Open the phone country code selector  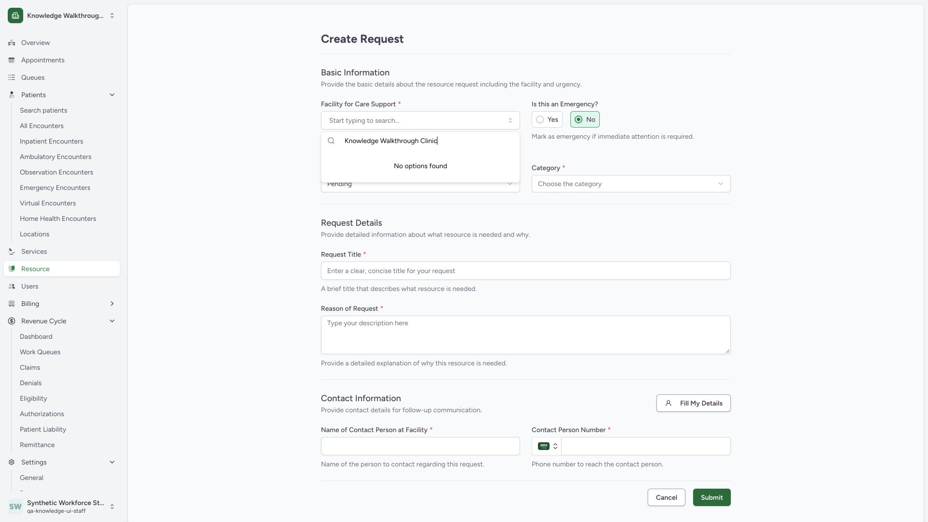[547, 446]
